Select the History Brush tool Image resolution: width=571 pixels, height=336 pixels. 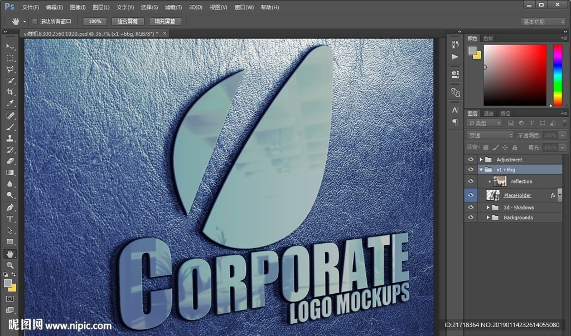click(x=10, y=149)
